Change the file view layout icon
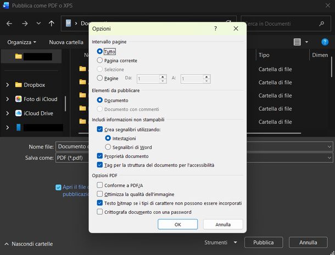Image resolution: width=335 pixels, height=255 pixels. click(297, 42)
